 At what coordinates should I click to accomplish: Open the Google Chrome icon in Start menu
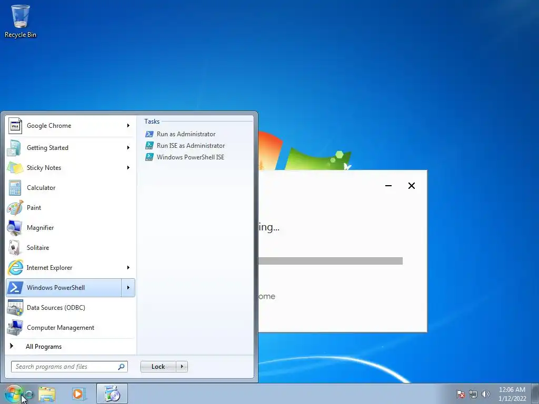[15, 126]
